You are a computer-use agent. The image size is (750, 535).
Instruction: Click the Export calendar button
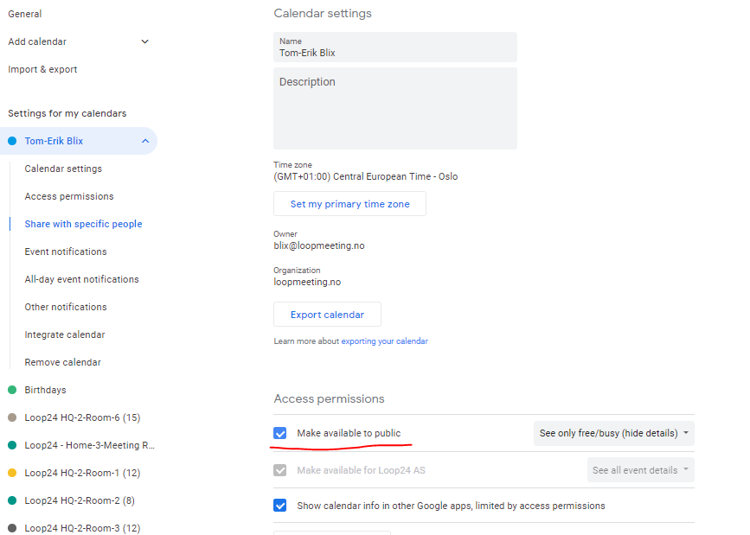[x=327, y=314]
